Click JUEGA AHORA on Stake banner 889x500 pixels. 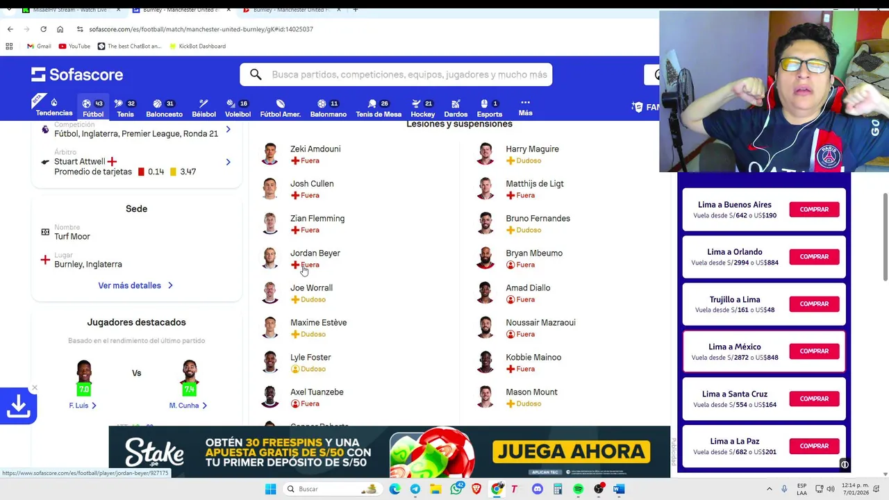click(x=571, y=452)
